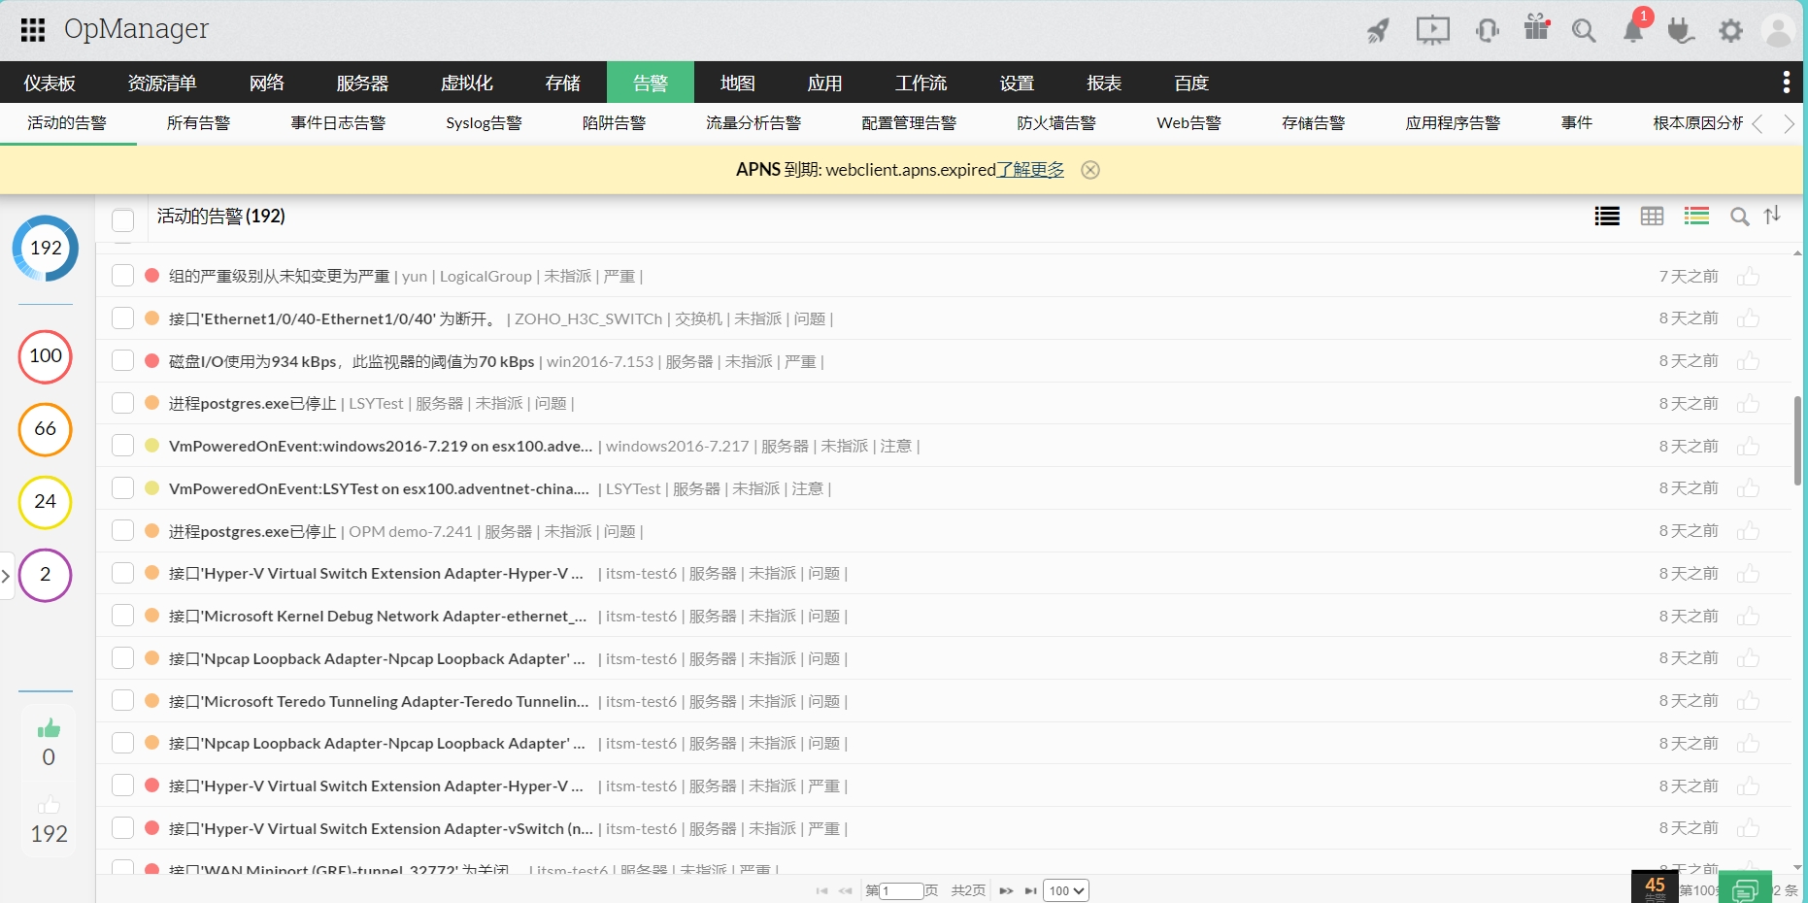Viewport: 1808px width, 903px height.
Task: Expand the left side panel arrow
Action: click(x=6, y=576)
